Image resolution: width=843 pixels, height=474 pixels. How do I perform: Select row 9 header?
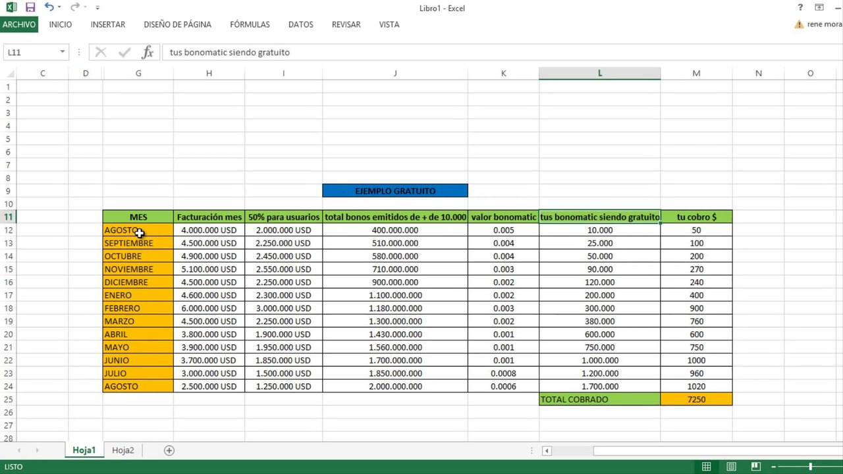pyautogui.click(x=9, y=191)
